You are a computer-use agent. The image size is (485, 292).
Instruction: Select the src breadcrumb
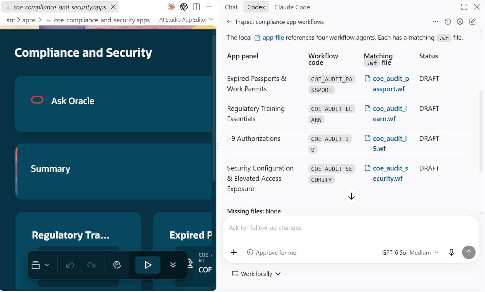click(11, 20)
